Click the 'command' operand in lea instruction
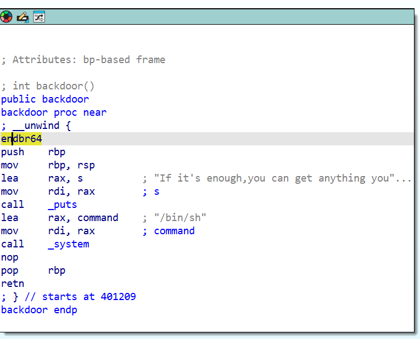This screenshot has width=420, height=339. click(x=98, y=218)
